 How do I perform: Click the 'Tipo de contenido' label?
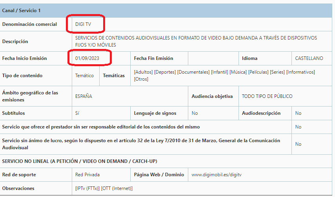click(x=22, y=76)
